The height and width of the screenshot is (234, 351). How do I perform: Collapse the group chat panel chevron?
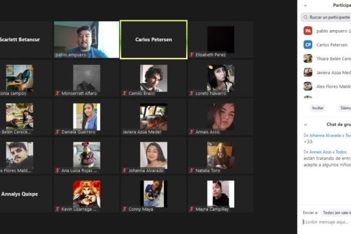(x=305, y=124)
